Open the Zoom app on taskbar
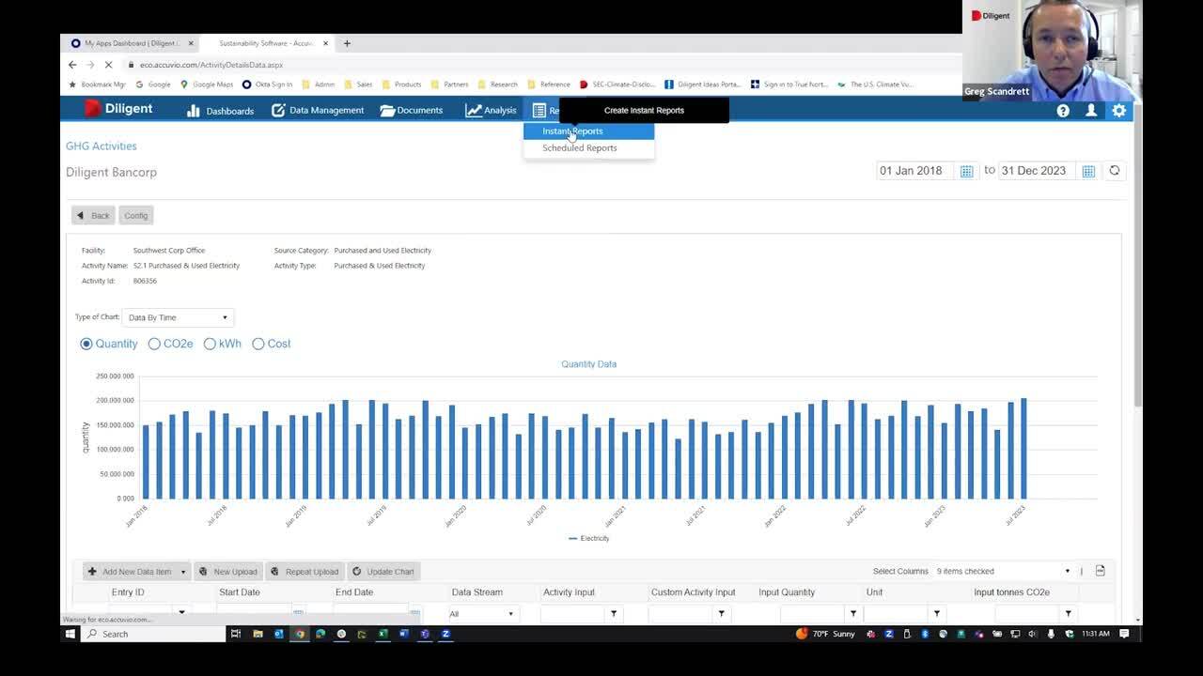The image size is (1203, 676). click(445, 634)
